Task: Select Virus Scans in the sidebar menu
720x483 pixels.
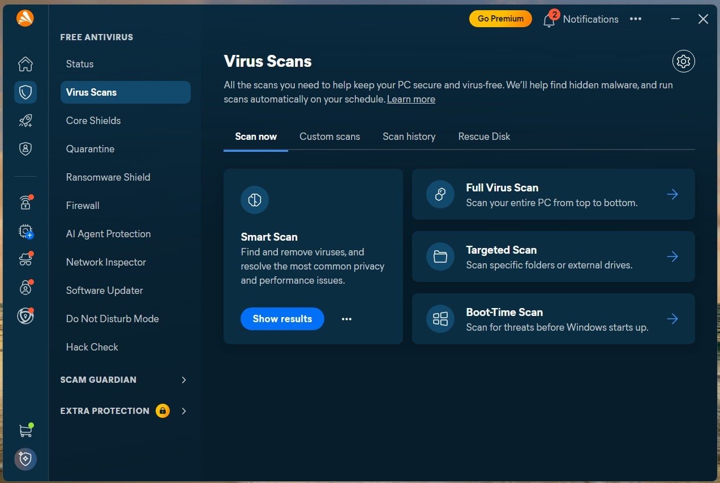Action: [126, 92]
